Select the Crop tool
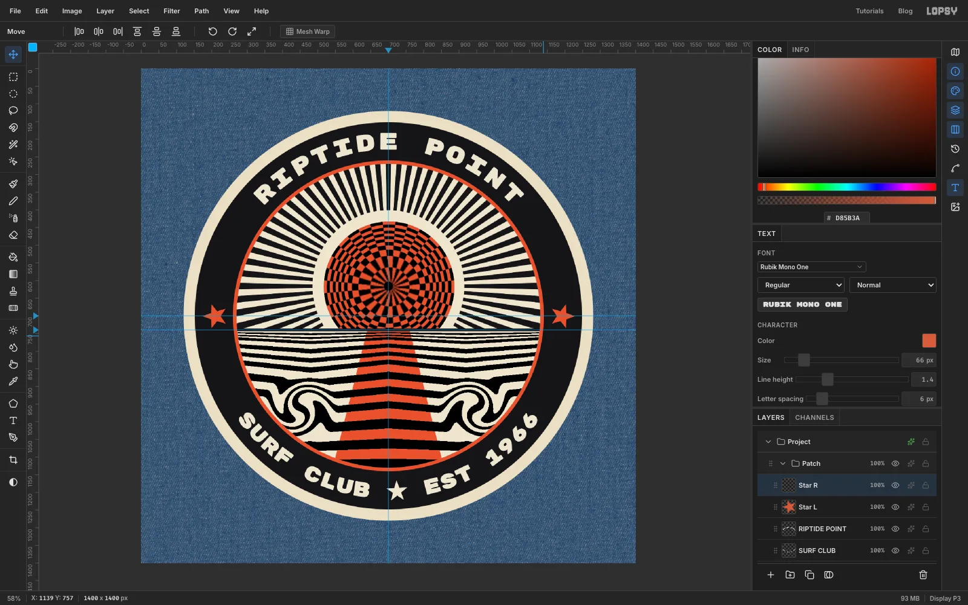968x605 pixels. 13,460
